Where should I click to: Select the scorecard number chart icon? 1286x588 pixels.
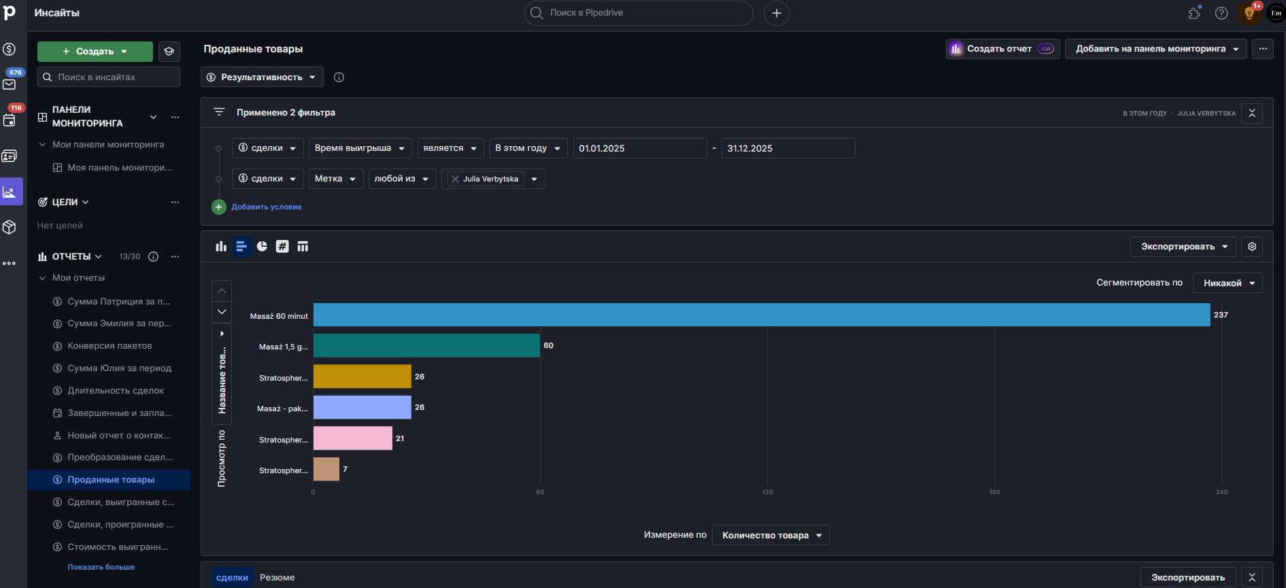click(x=282, y=246)
